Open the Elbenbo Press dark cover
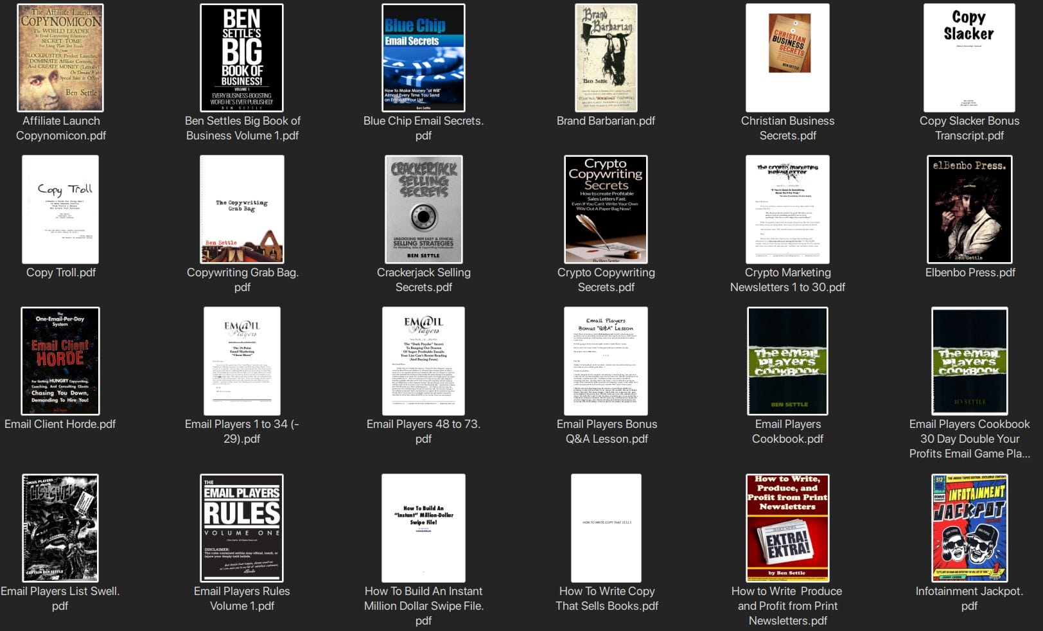The height and width of the screenshot is (631, 1043). [x=969, y=209]
